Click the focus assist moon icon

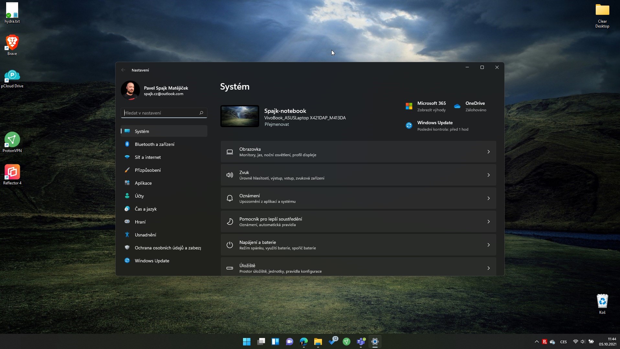(x=230, y=222)
